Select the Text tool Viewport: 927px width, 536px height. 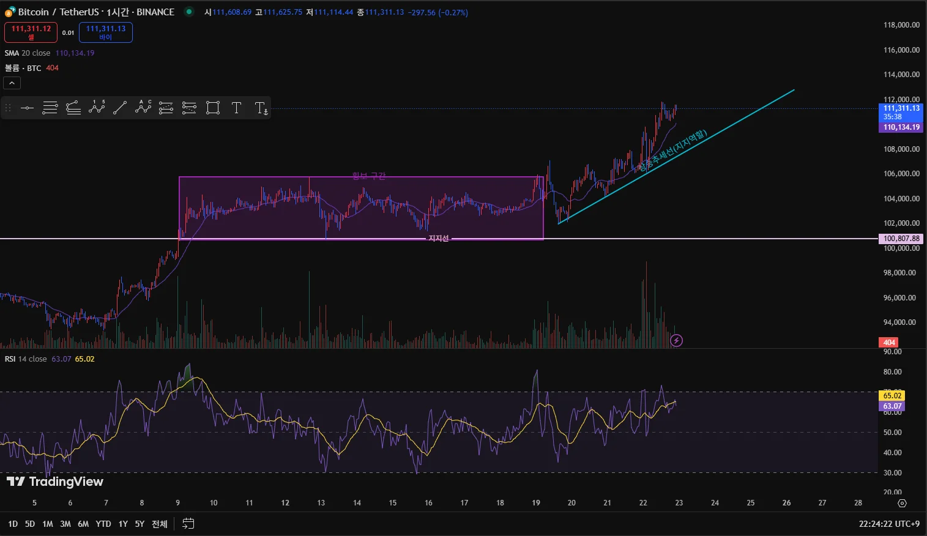click(x=236, y=108)
